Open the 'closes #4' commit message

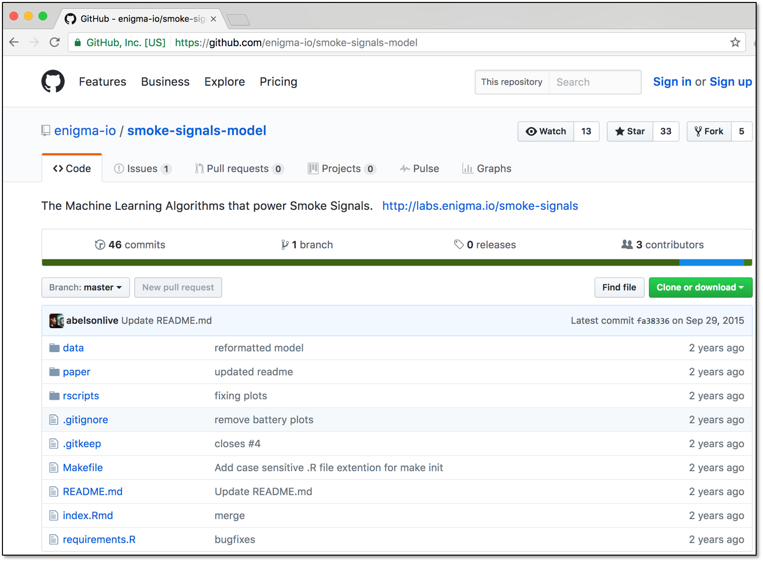coord(238,444)
